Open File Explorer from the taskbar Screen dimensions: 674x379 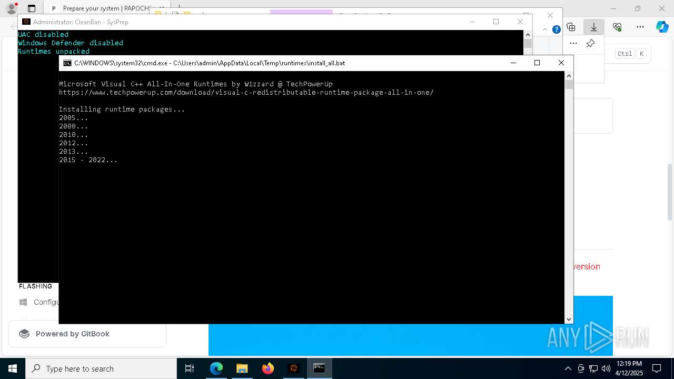point(242,368)
